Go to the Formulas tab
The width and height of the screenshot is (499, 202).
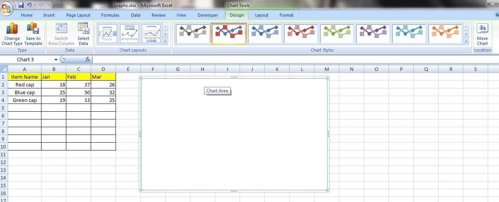[110, 15]
